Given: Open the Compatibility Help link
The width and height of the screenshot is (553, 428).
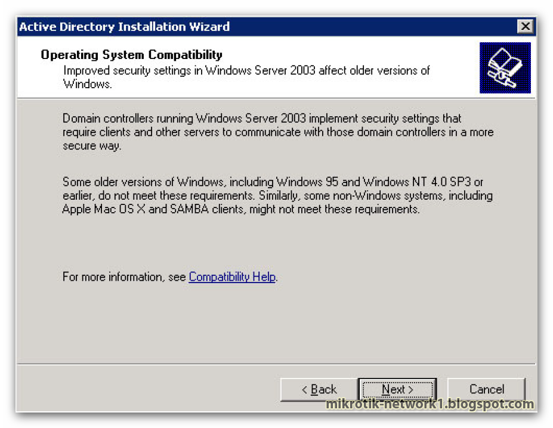Looking at the screenshot, I should pos(232,277).
